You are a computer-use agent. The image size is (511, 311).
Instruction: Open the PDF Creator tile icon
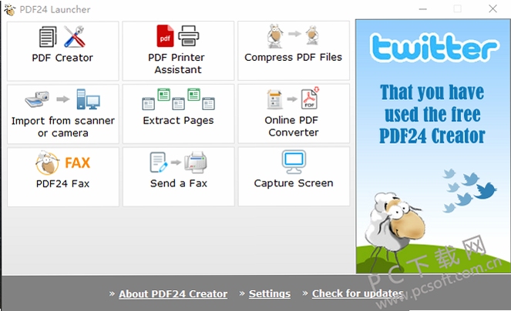(62, 36)
